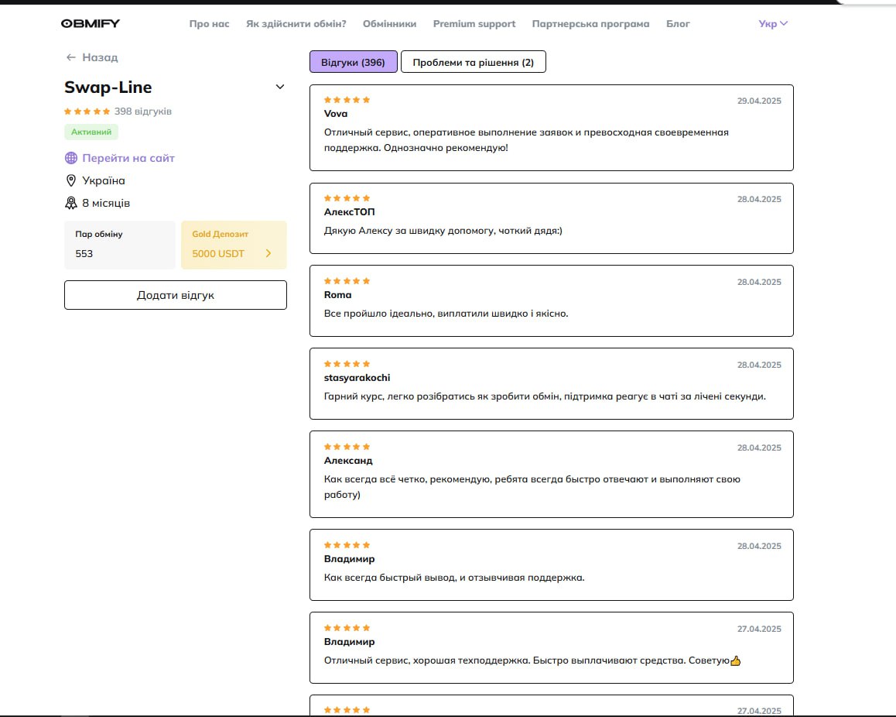The image size is (896, 717).
Task: Click the date 28.04.2025 on Александ's review
Action: pos(759,448)
